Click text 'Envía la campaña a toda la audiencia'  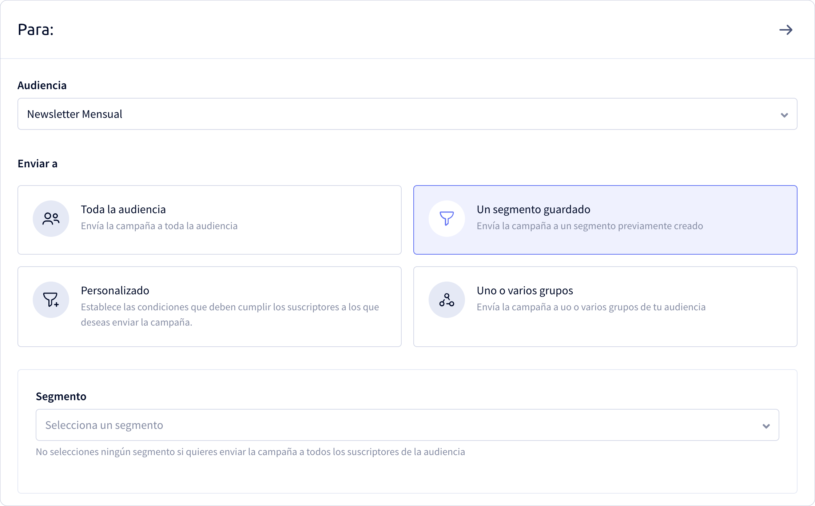tap(159, 226)
